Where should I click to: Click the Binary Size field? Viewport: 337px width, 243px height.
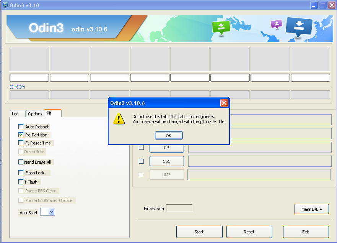pyautogui.click(x=179, y=208)
